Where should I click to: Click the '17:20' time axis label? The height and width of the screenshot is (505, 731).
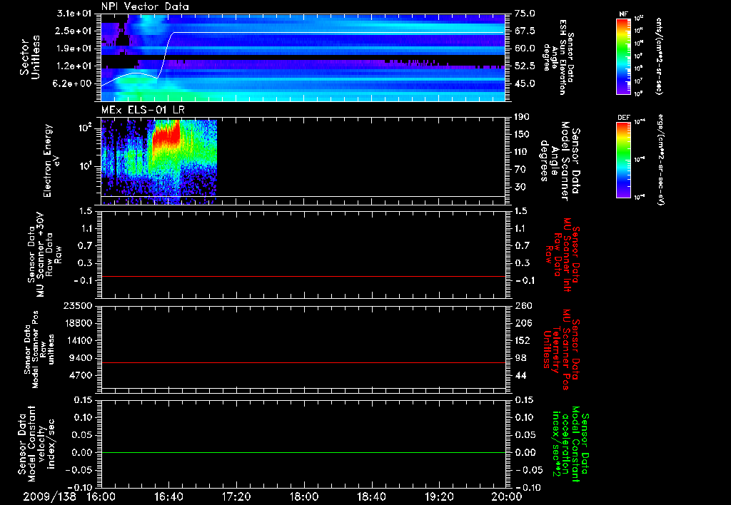point(236,496)
